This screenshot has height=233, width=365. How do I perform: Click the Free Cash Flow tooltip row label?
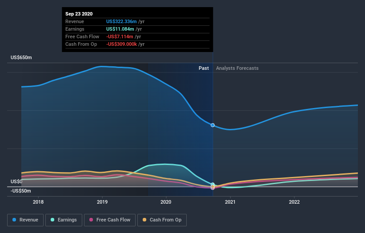click(82, 36)
